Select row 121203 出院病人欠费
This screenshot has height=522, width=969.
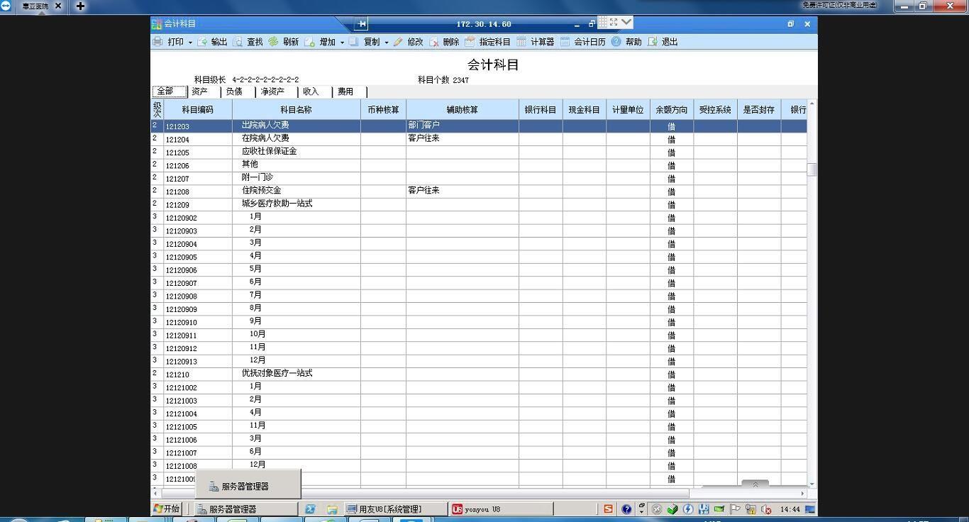coord(479,126)
